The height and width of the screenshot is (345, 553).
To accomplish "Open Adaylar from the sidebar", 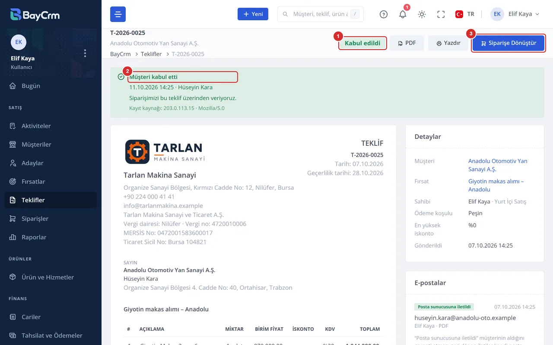I will 51,163.
